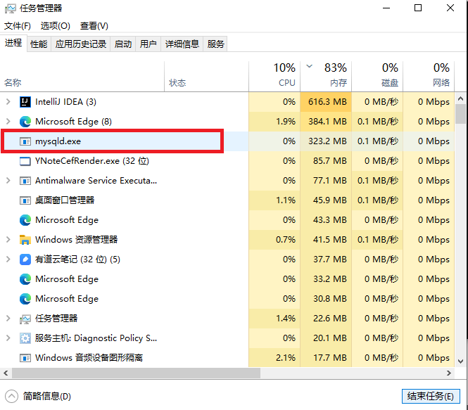This screenshot has width=468, height=410.
Task: Expand 服务主机: Diagnostic Policy group
Action: [x=8, y=338]
